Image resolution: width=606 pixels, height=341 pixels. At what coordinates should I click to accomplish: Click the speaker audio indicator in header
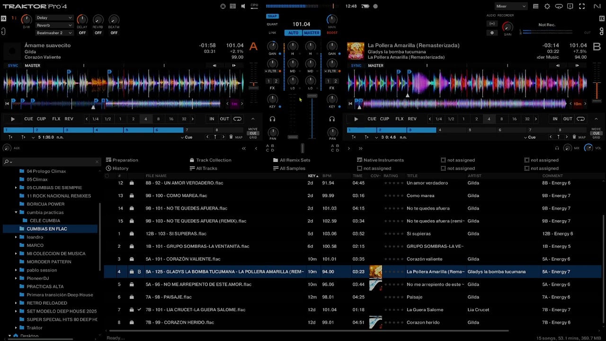click(x=243, y=6)
